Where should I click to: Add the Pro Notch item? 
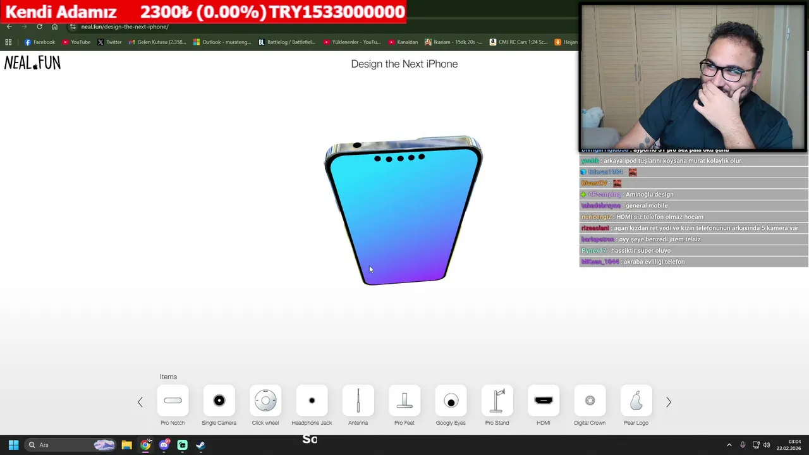[x=173, y=401]
